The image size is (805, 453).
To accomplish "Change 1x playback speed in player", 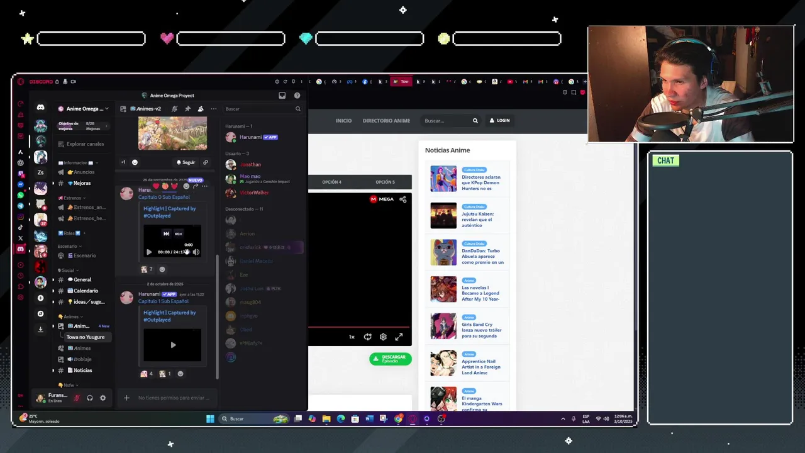I will pyautogui.click(x=352, y=337).
